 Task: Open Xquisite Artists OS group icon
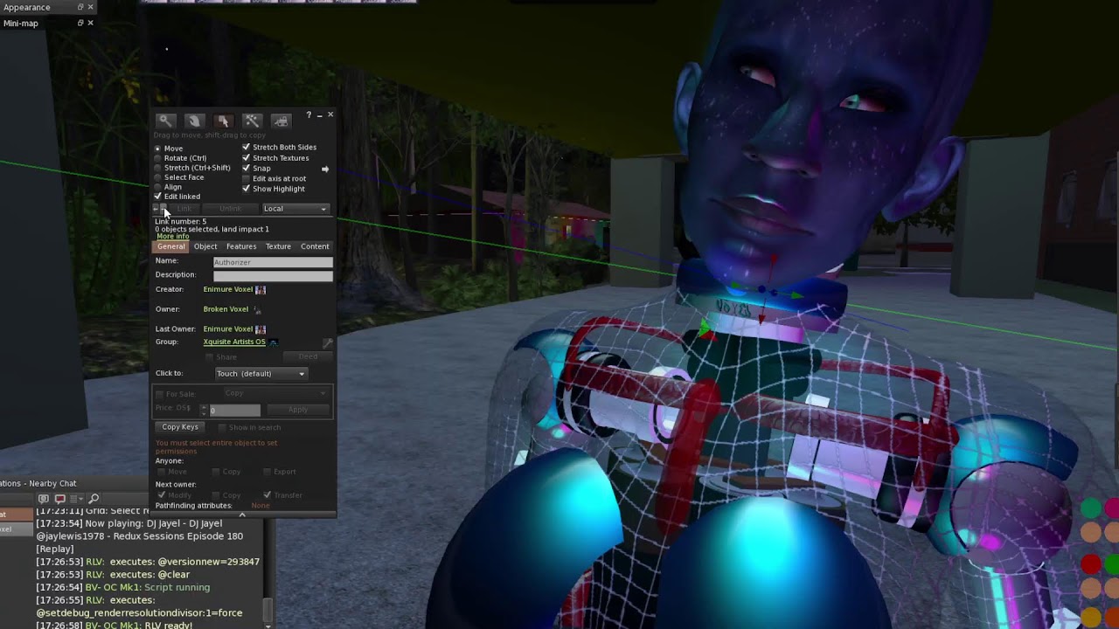click(x=273, y=342)
